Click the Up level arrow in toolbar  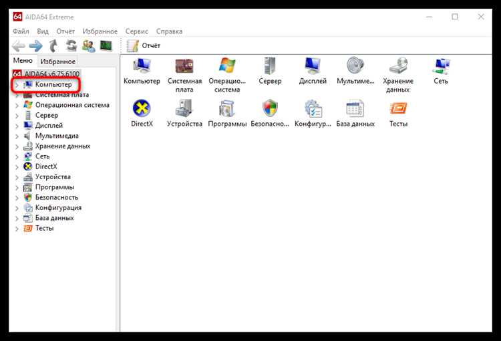click(53, 45)
